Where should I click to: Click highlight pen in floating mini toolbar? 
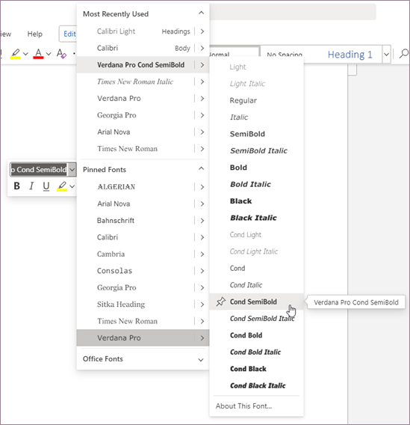(x=62, y=186)
